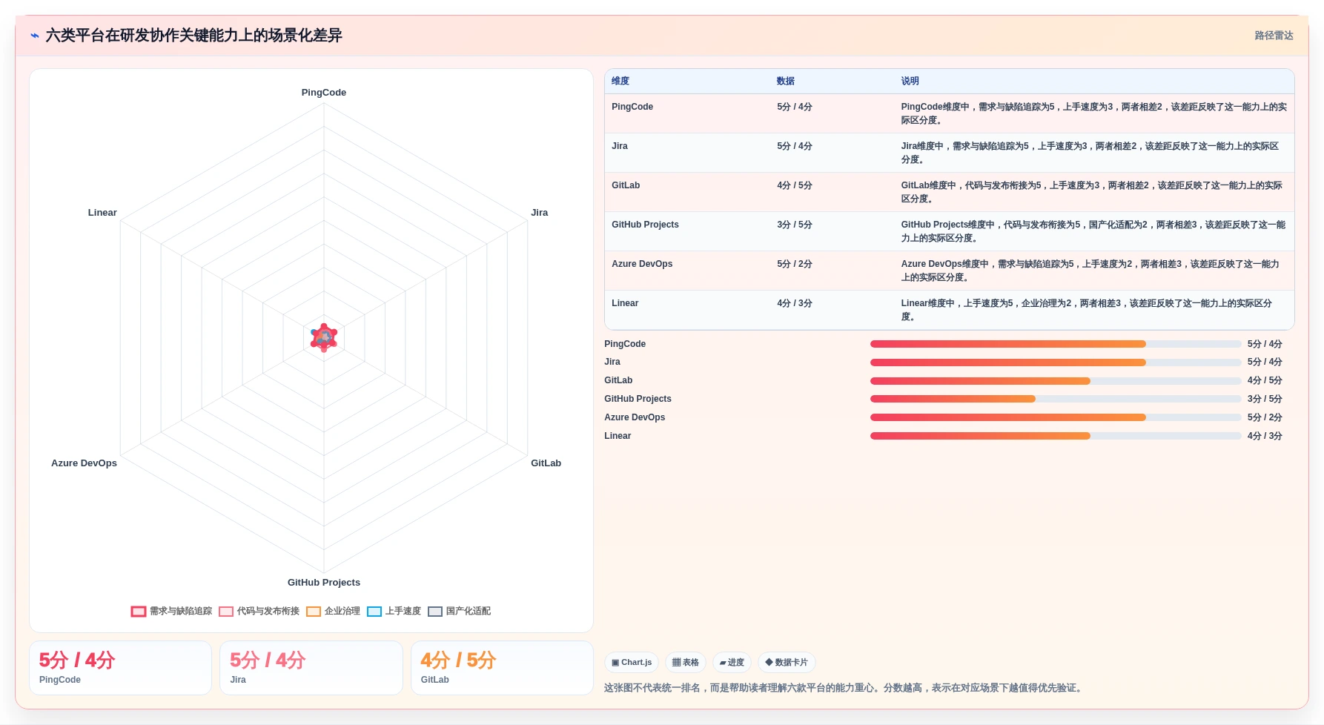Click the lightning icon beside the title

pyautogui.click(x=34, y=36)
